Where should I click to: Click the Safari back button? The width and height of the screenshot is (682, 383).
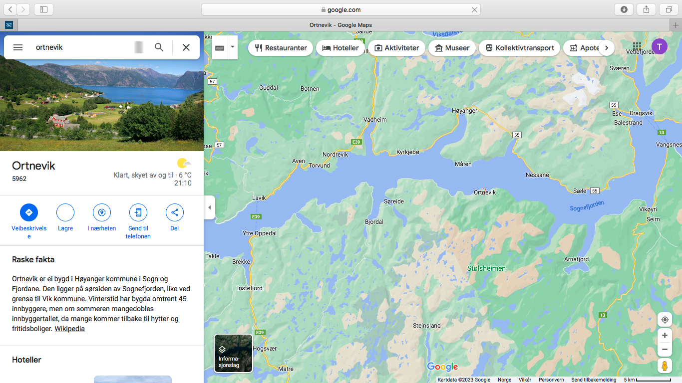coord(10,9)
